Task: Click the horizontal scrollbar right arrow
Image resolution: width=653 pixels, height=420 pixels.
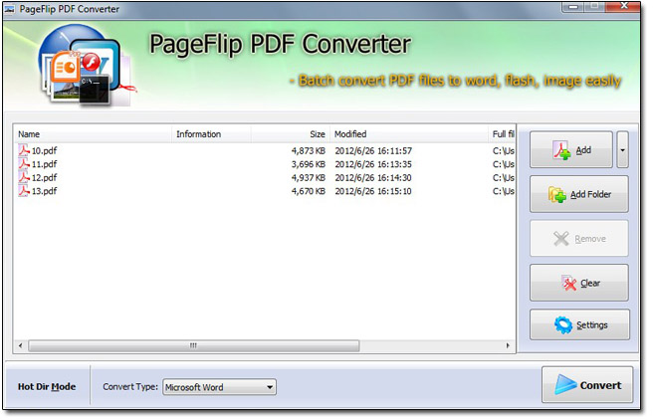Action: 508,345
